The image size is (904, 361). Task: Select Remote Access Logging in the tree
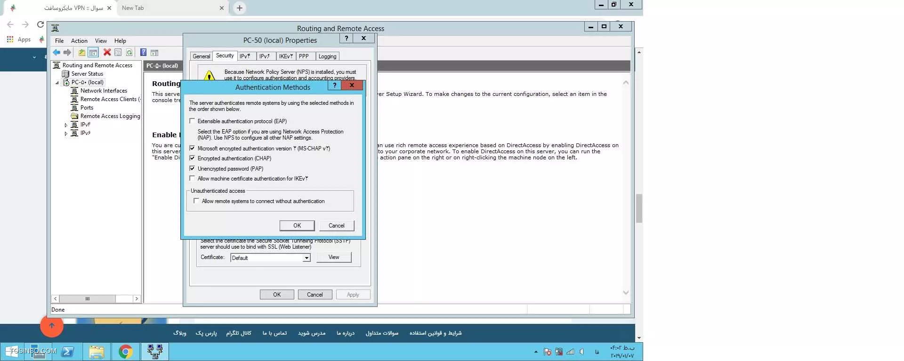(x=110, y=116)
